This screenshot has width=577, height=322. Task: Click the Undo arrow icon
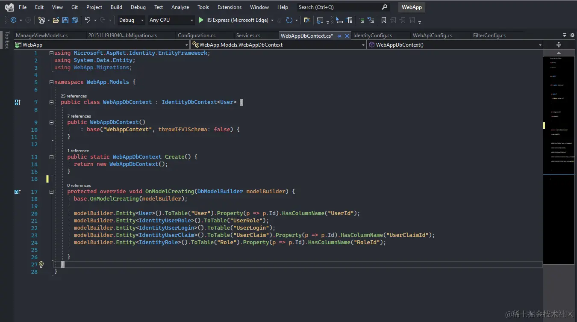(x=88, y=20)
